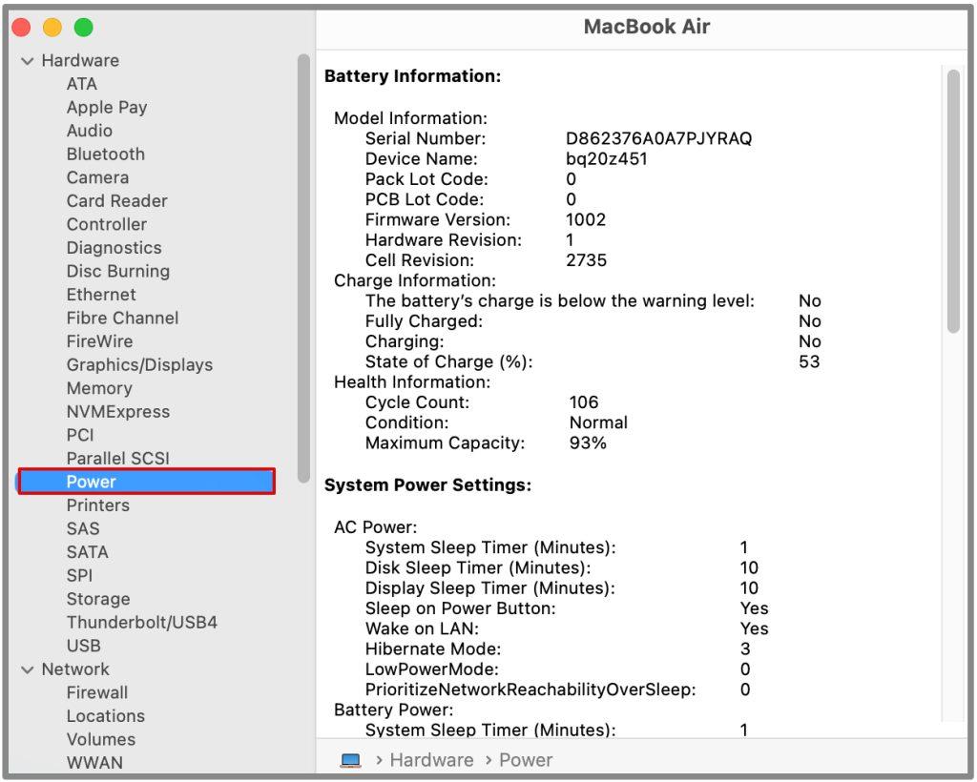Select Fibre Channel in the sidebar
Viewport: 977px width, 782px height.
click(123, 319)
